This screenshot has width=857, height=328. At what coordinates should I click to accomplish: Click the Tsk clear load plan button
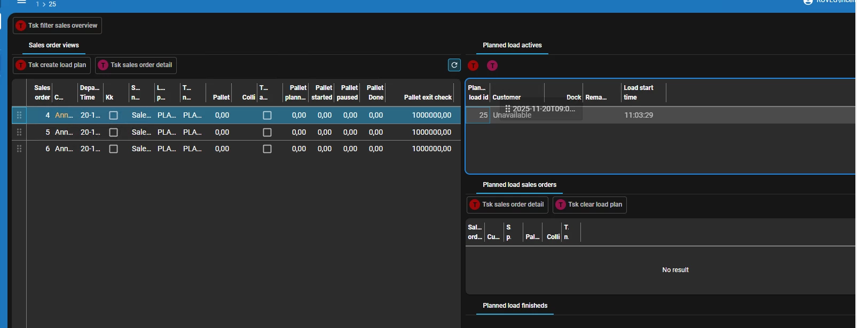click(x=589, y=204)
